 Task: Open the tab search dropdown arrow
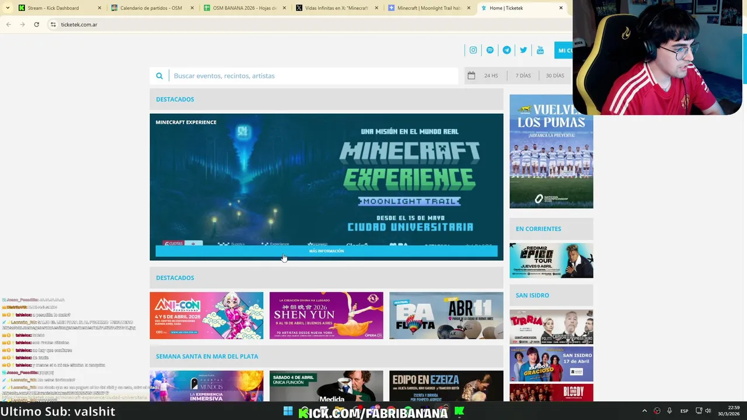click(x=8, y=8)
